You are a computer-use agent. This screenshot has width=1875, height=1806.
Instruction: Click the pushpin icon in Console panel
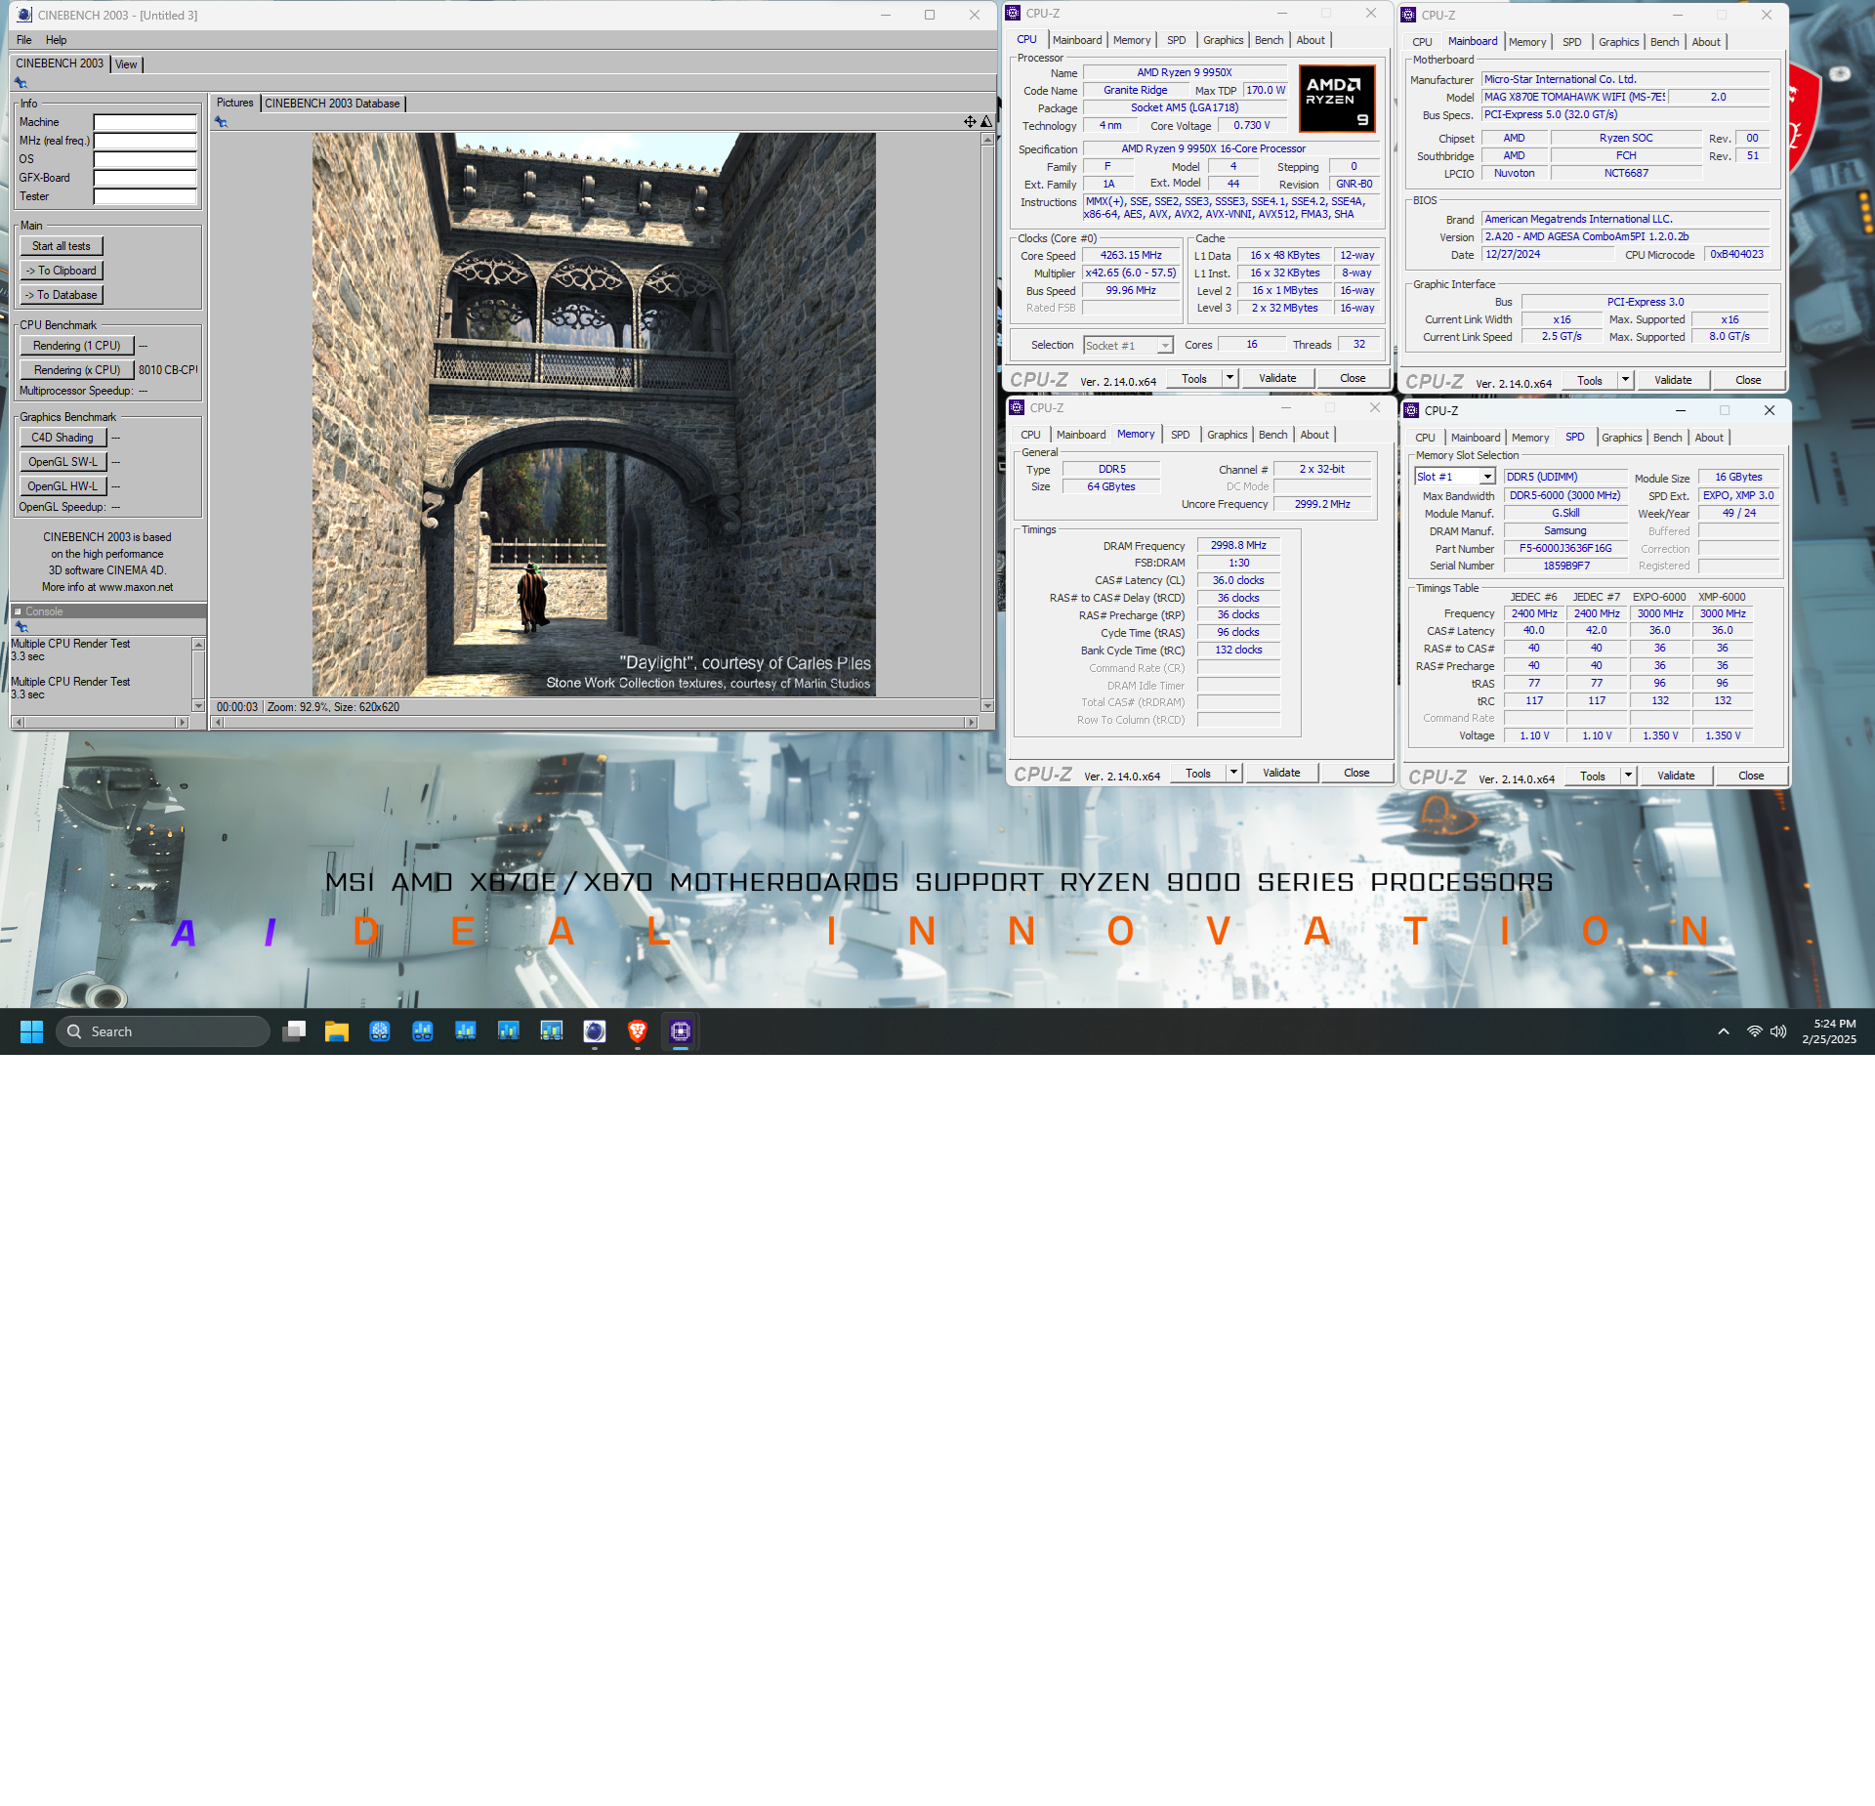21,627
